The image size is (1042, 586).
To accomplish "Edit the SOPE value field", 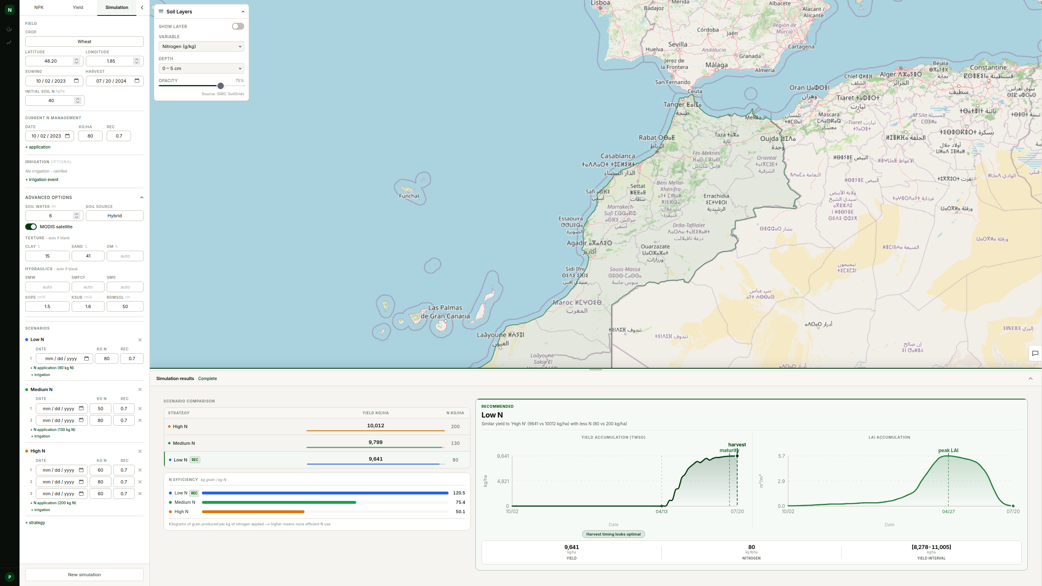I will click(x=47, y=306).
